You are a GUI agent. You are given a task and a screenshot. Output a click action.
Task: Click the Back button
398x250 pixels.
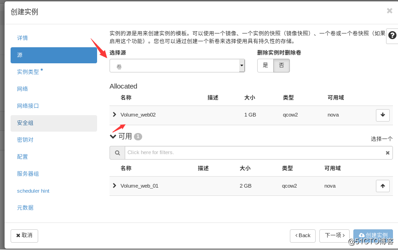pyautogui.click(x=303, y=236)
